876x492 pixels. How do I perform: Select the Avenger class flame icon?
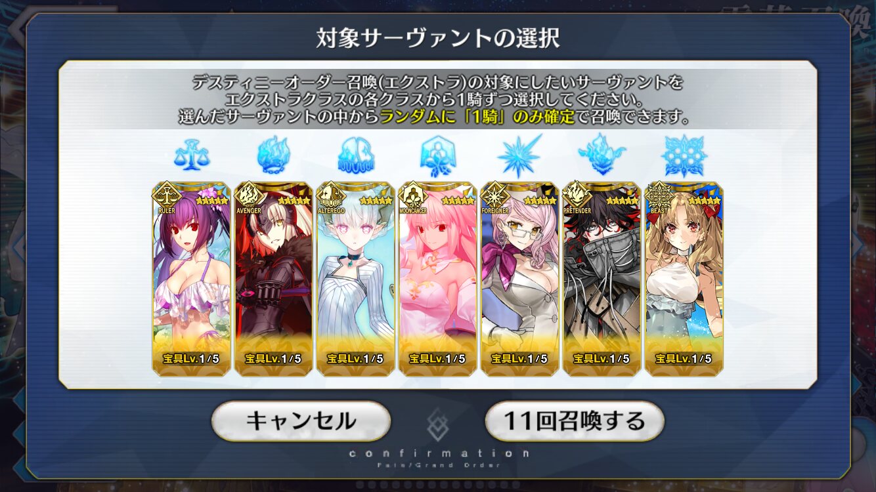[273, 154]
